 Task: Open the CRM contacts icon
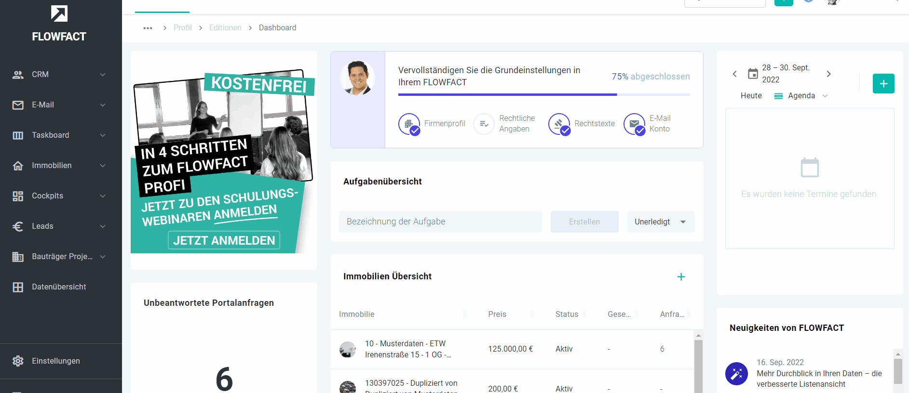click(18, 75)
